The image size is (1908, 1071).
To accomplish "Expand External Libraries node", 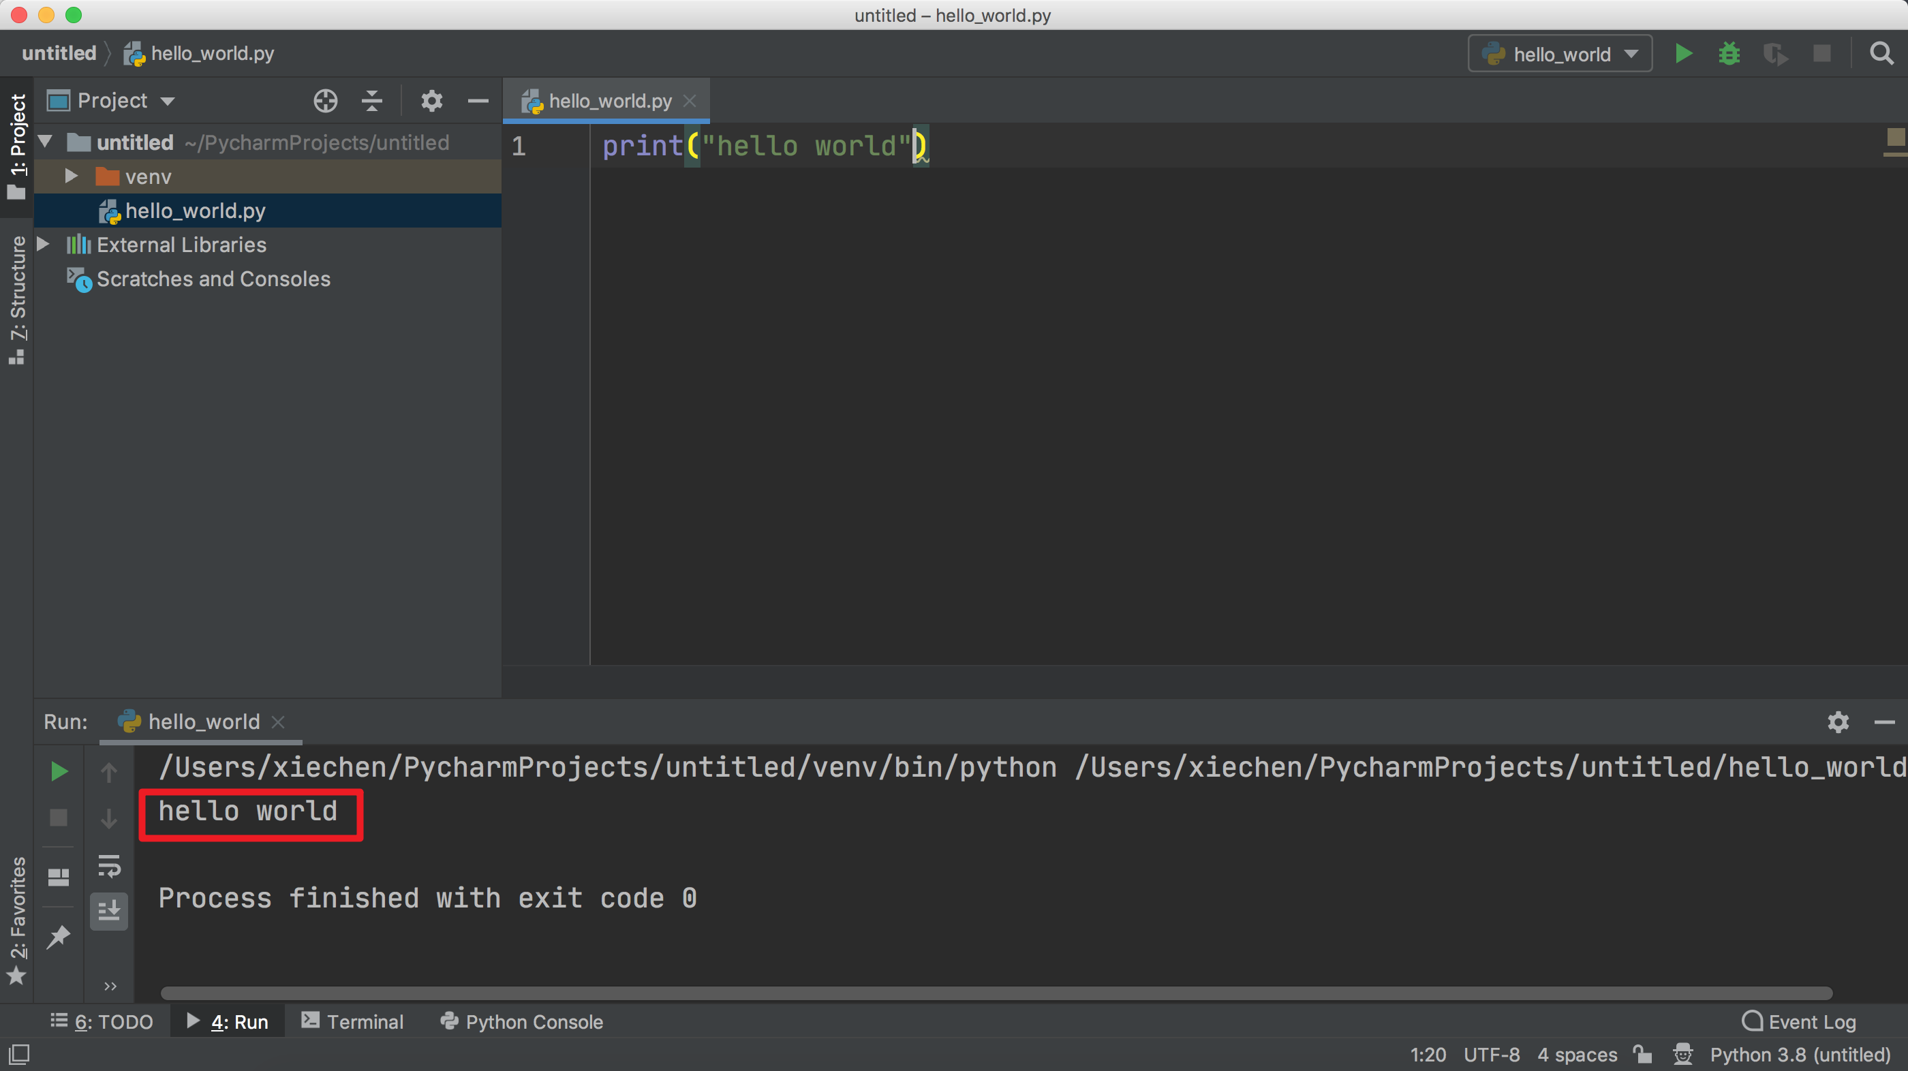I will point(43,245).
